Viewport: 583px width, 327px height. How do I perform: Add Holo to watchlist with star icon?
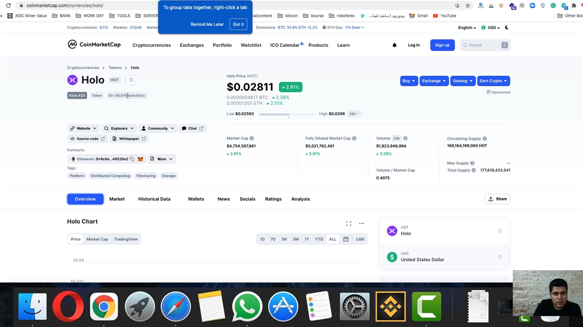click(x=131, y=80)
